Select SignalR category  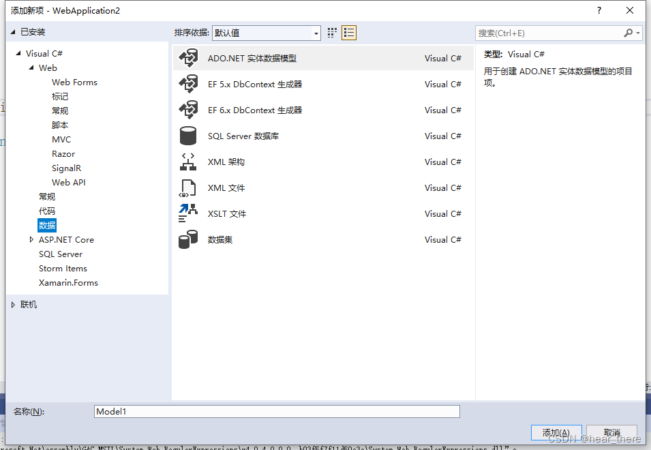coord(66,168)
